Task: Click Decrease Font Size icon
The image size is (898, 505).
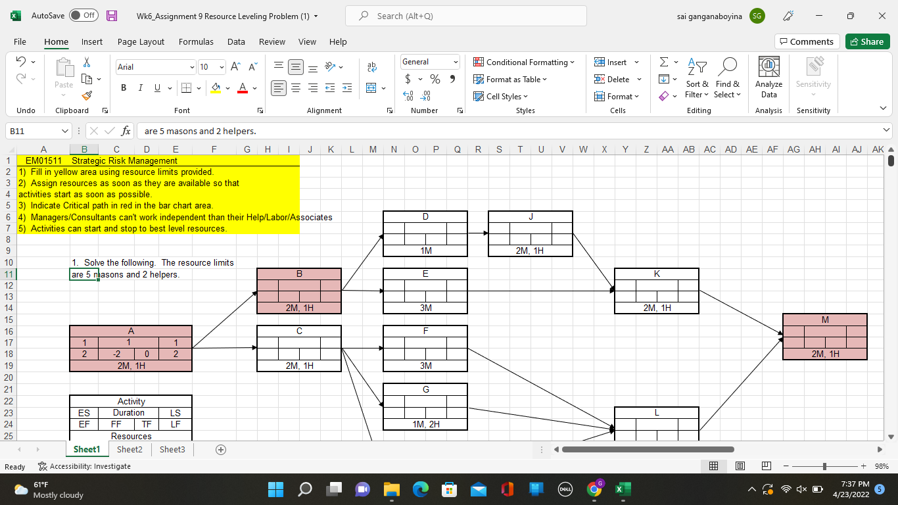Action: 252,67
